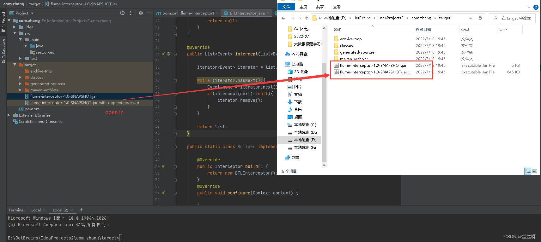Close the ETLInterceptor.java editor tab
The image size is (541, 242).
tap(268, 13)
